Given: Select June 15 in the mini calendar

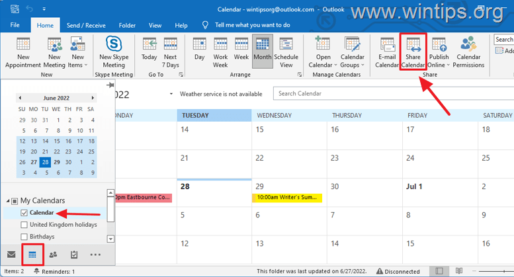Looking at the screenshot, I should point(57,141).
